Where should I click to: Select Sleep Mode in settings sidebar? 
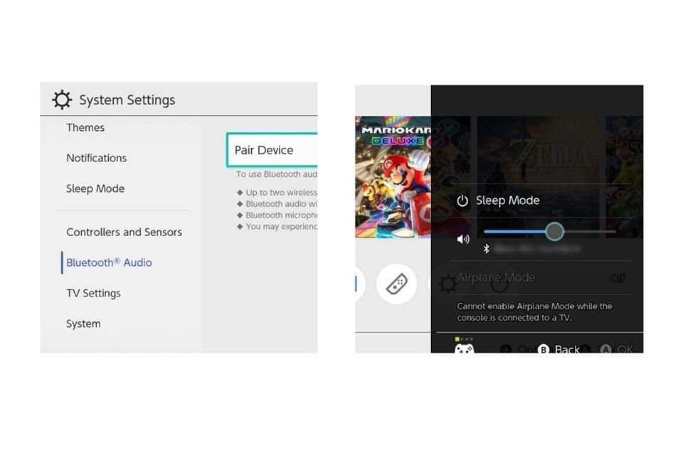95,188
